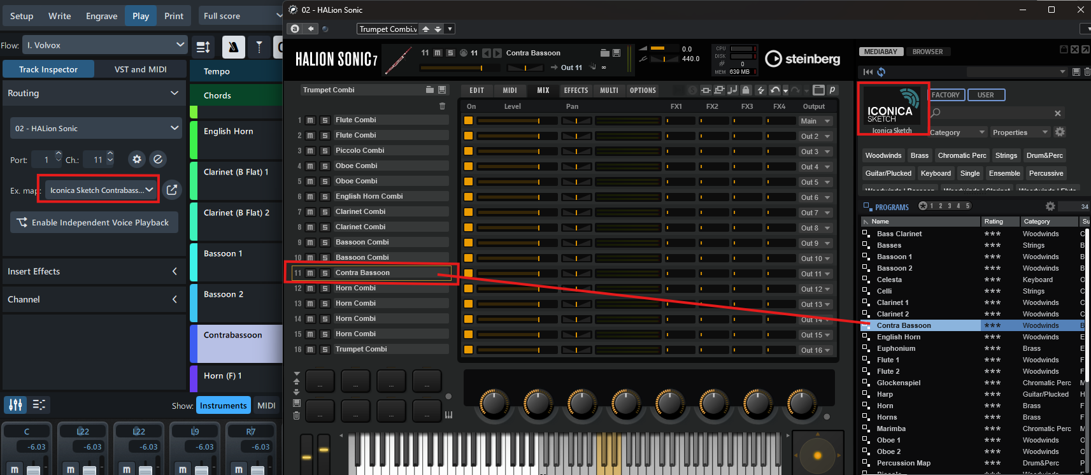1091x475 pixels.
Task: Switch to Write mode
Action: pyautogui.click(x=60, y=16)
